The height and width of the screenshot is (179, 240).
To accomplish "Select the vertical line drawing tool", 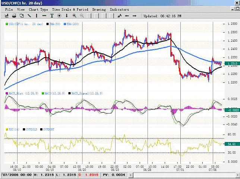I will tap(37, 16).
